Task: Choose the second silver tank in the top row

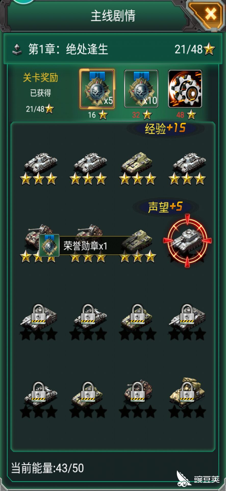Action: tap(89, 168)
